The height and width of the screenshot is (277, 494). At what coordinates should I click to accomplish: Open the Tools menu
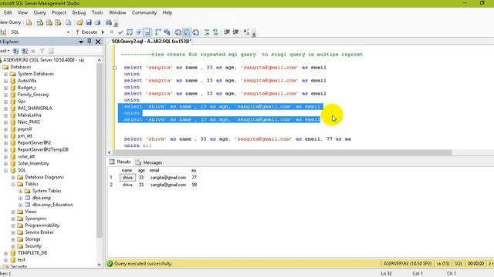tap(97, 12)
